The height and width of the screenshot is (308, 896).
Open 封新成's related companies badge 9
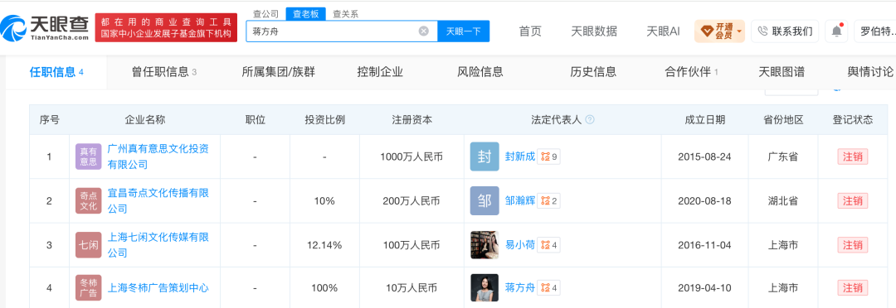(549, 156)
